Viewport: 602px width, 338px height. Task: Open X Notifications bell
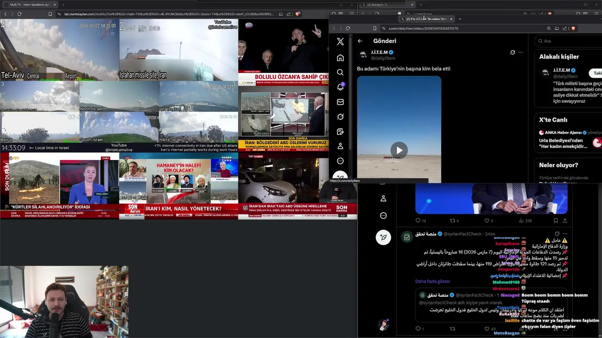coord(340,87)
